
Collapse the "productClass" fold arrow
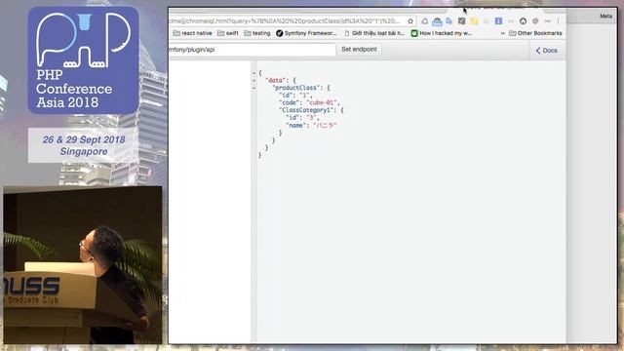tap(253, 88)
